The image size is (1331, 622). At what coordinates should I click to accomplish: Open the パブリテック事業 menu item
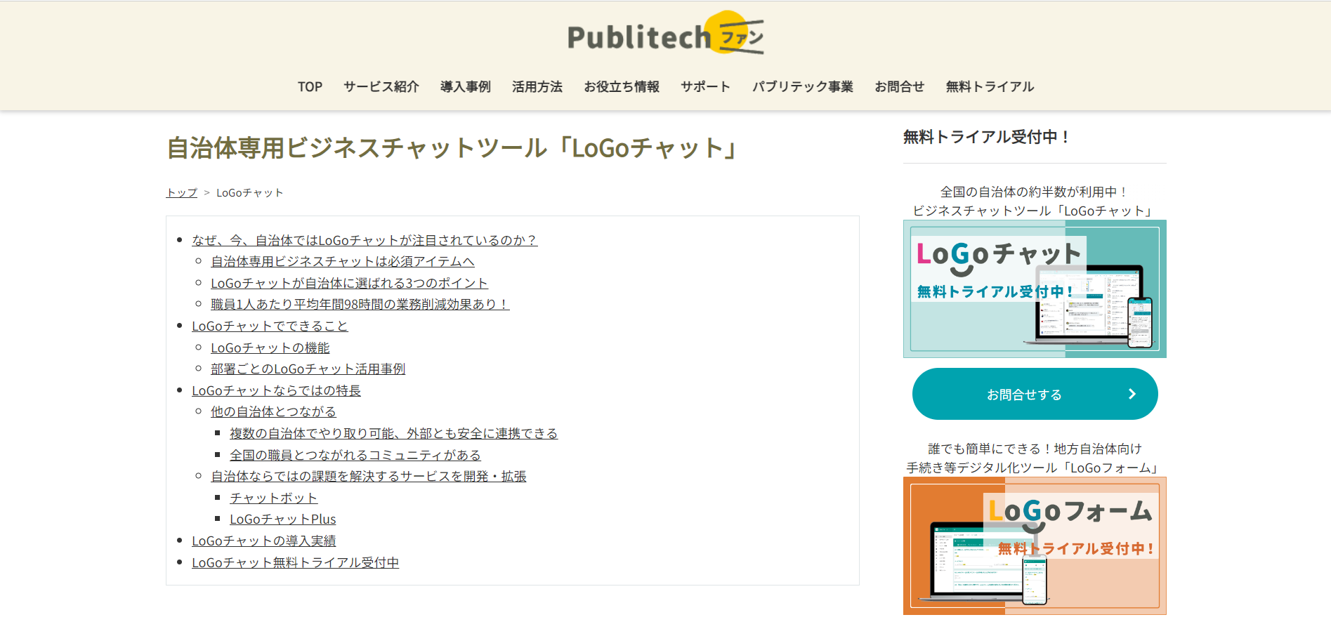coord(803,87)
